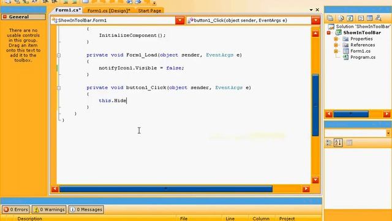Image resolution: width=392 pixels, height=221 pixels.
Task: Click the ShowInToolBar project icon
Action: point(338,33)
